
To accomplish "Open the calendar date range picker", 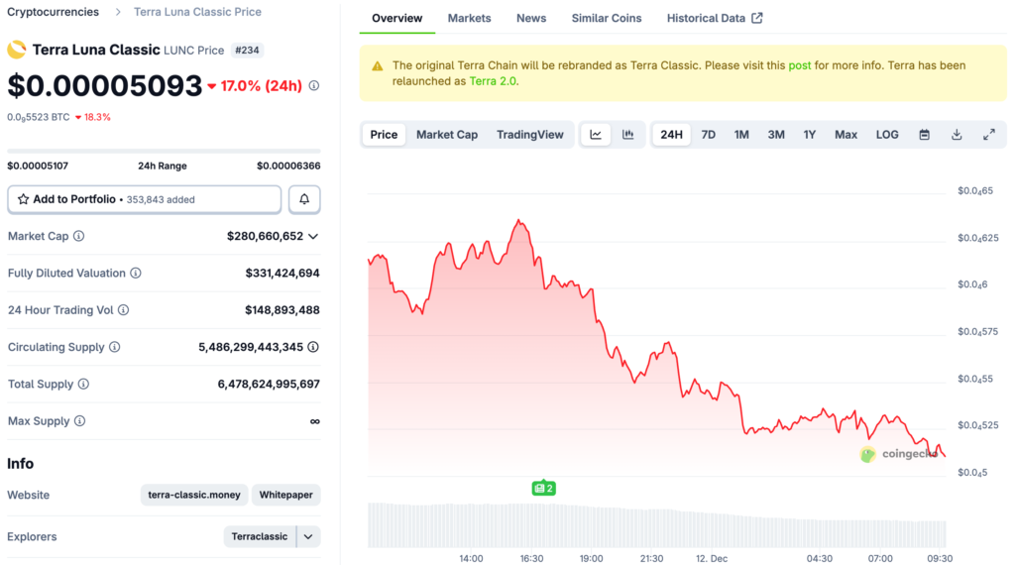I will 924,135.
